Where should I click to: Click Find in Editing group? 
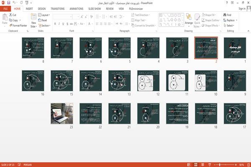tap(227, 15)
